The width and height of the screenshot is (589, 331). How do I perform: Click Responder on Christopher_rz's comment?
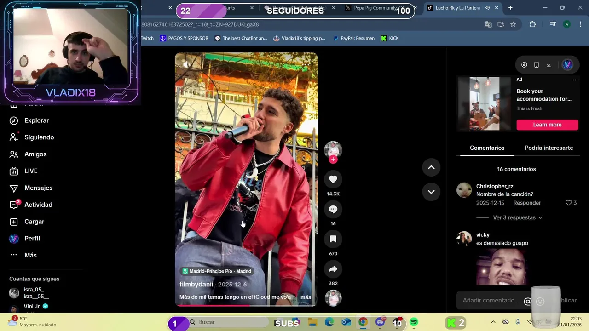click(527, 203)
